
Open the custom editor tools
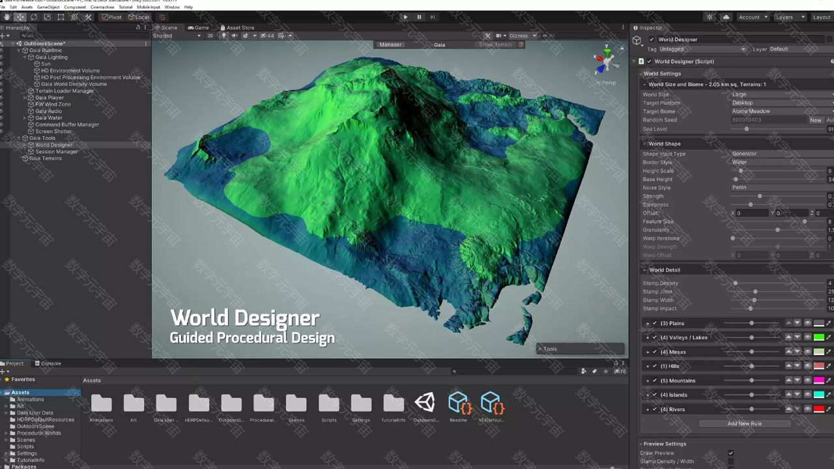coord(88,17)
